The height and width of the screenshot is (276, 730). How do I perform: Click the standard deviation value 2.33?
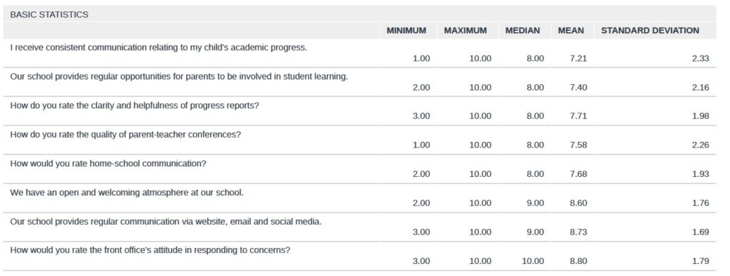point(700,58)
